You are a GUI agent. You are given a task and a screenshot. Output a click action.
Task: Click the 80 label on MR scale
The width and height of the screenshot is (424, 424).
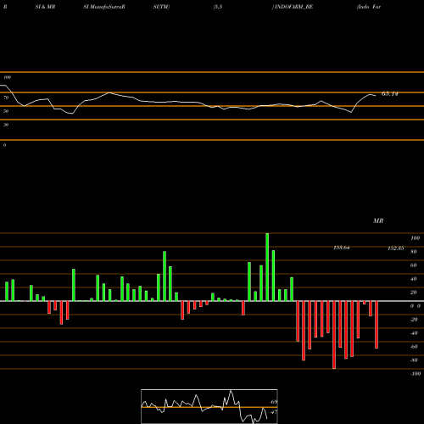click(x=414, y=252)
